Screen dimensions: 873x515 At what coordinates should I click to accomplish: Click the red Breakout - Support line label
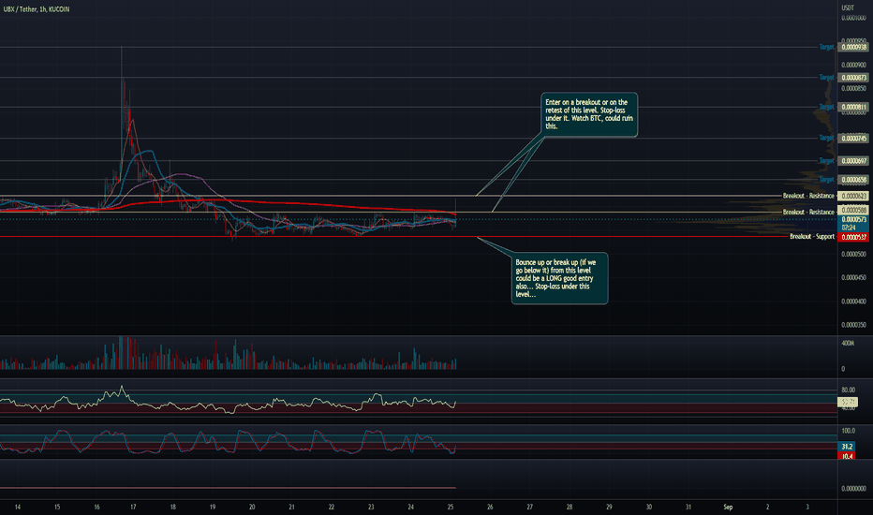812,237
